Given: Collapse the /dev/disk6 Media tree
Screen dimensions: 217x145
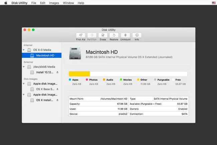Looking at the screenshot, I should coord(24,67).
